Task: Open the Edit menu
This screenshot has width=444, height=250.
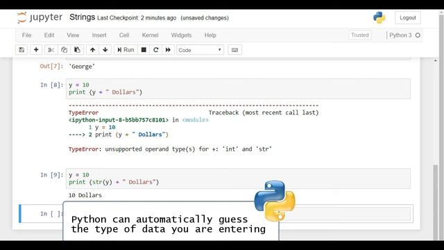Action: point(49,35)
